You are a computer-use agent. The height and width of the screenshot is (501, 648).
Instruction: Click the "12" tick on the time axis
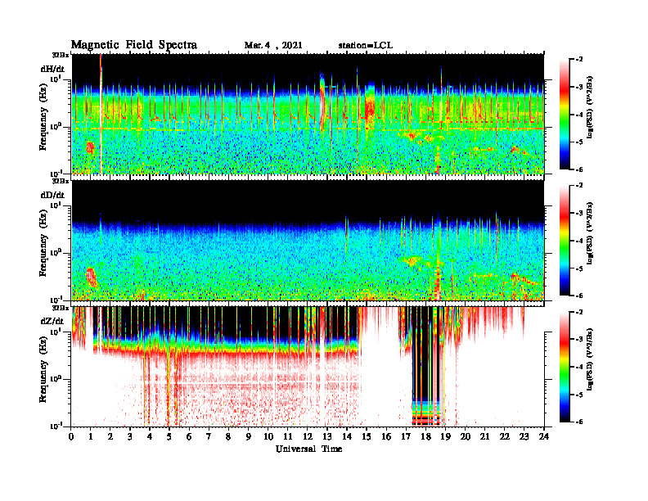tap(308, 437)
